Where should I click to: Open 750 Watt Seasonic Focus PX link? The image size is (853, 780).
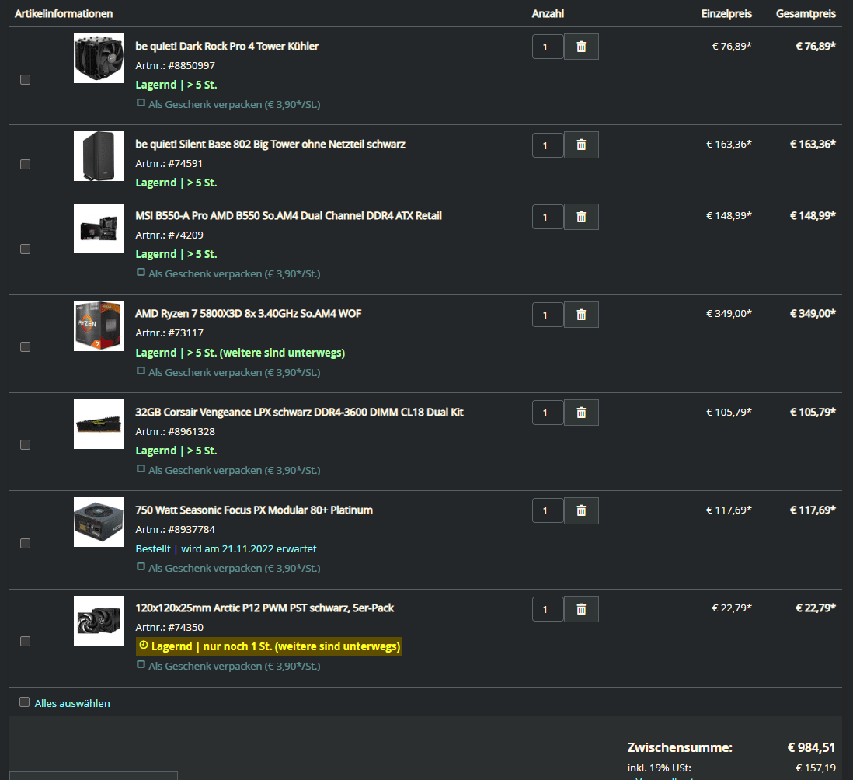pyautogui.click(x=254, y=510)
